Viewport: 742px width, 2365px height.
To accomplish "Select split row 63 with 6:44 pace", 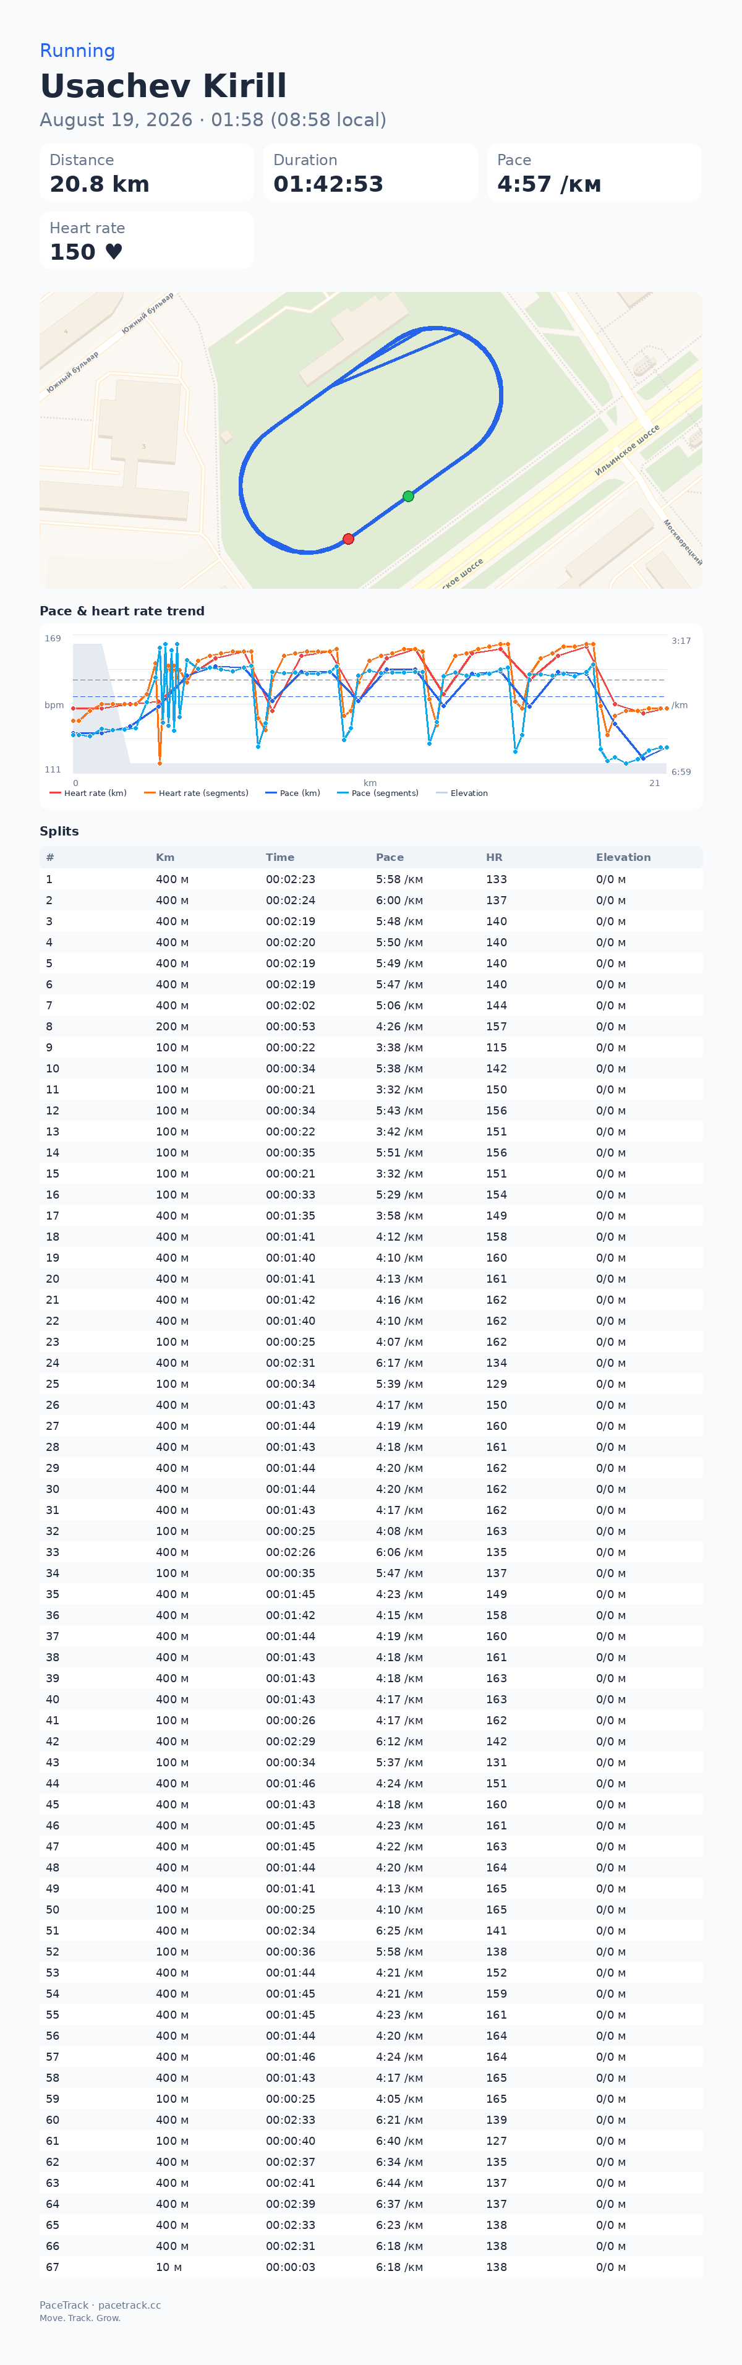I will 371,2183.
